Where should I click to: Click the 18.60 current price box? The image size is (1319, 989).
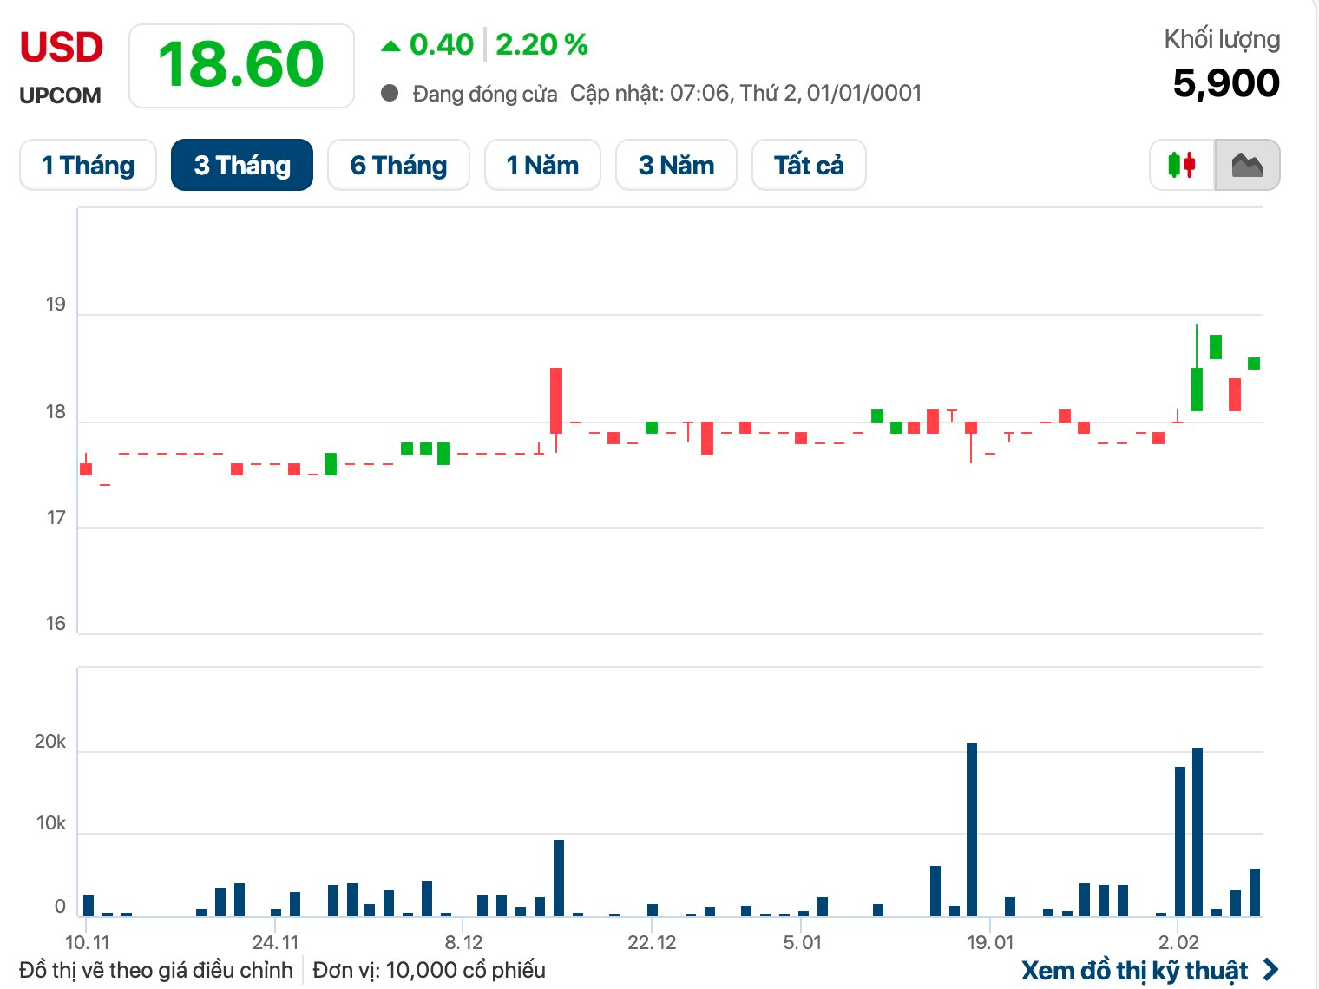point(241,66)
